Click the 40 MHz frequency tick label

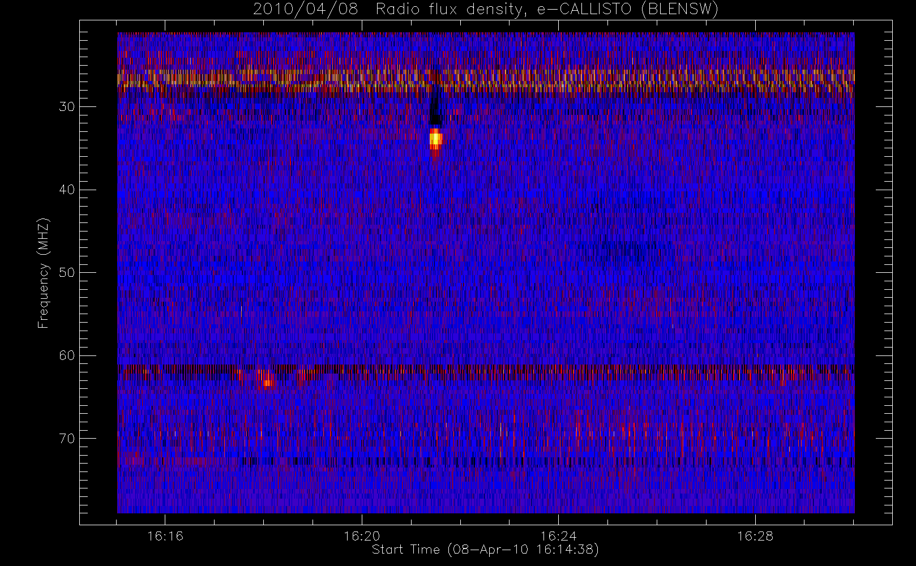pyautogui.click(x=67, y=190)
